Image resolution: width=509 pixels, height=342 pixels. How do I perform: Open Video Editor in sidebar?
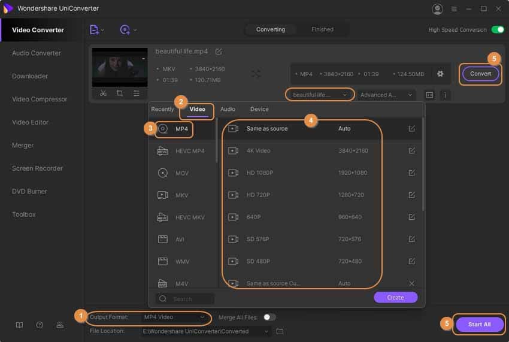click(30, 122)
